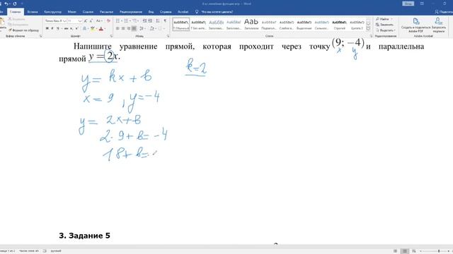
Task: Apply bulleted list
Action: (118, 21)
